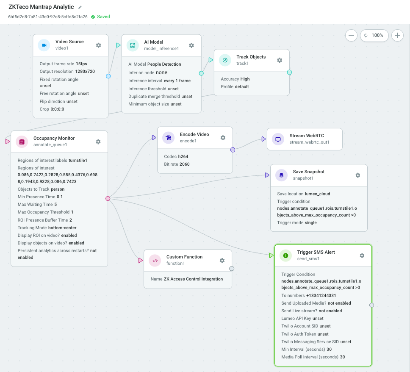The height and width of the screenshot is (372, 410).
Task: Click Track Objects node gear icon
Action: click(x=280, y=60)
